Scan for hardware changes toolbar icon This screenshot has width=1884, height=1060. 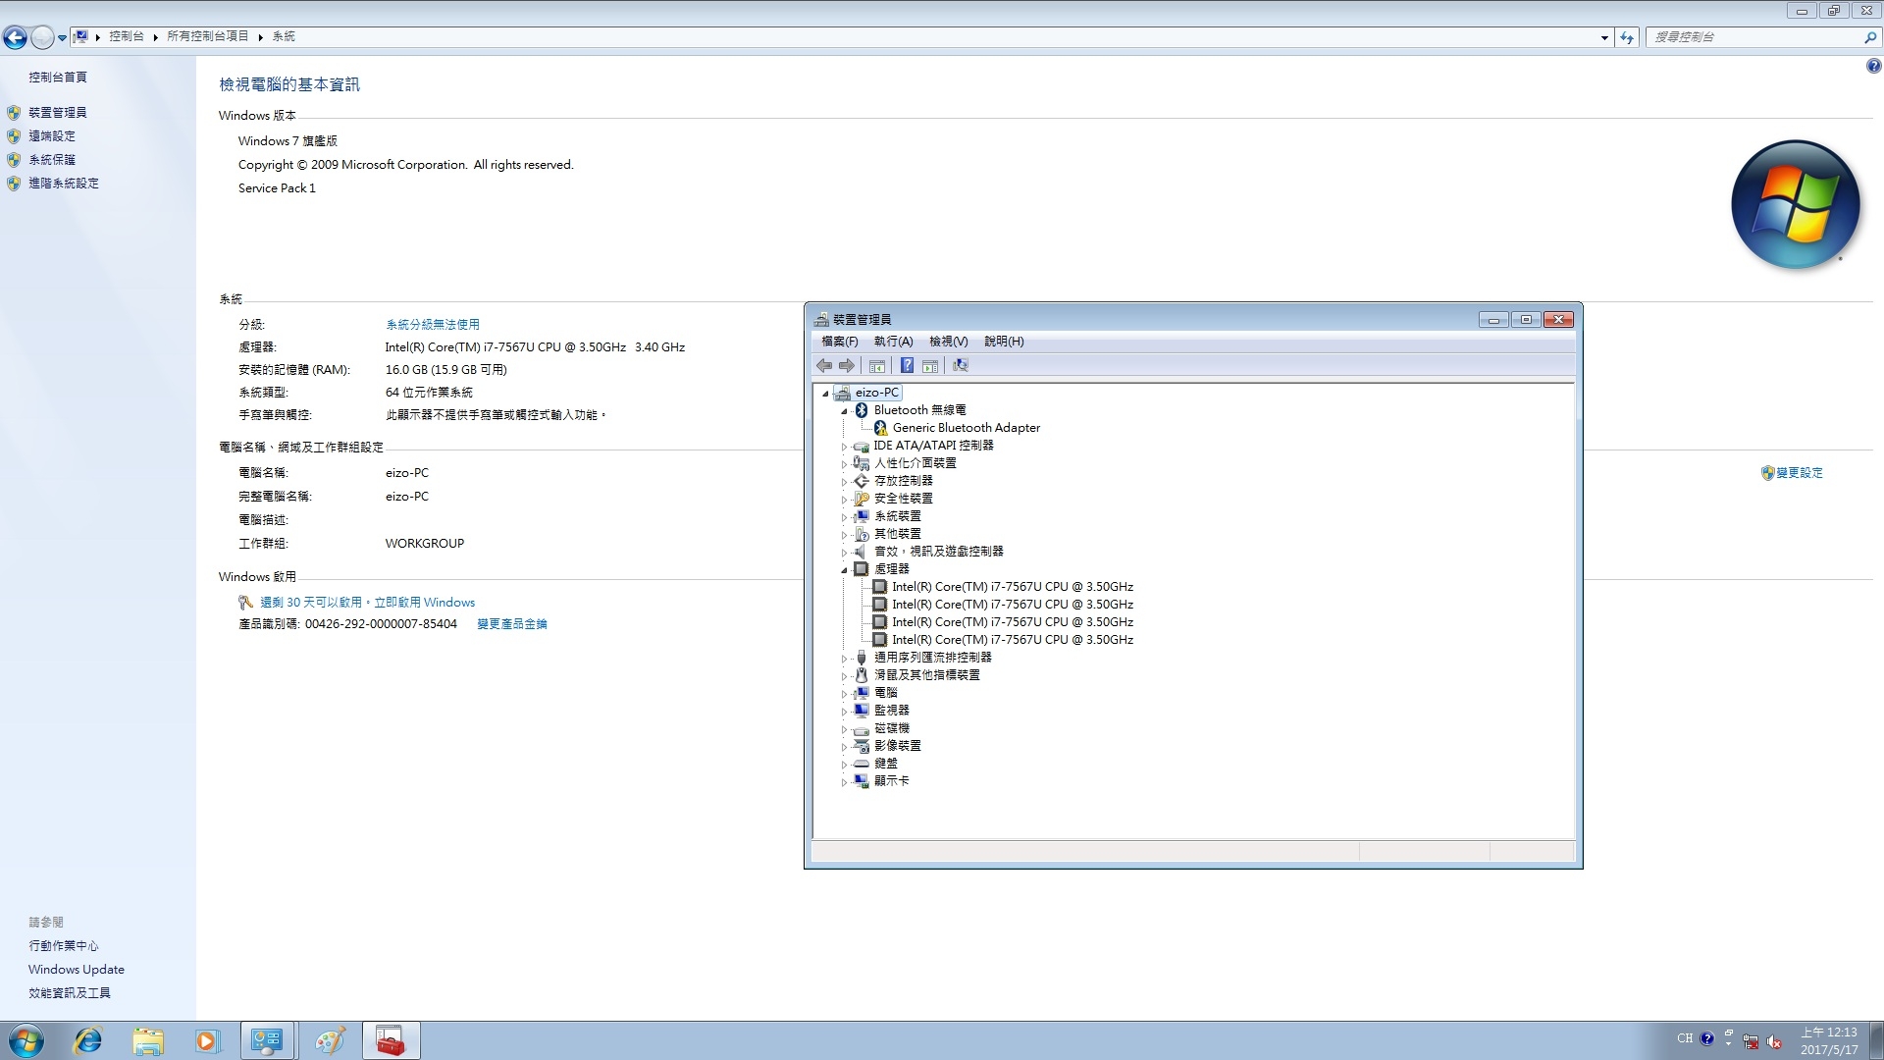[961, 366]
